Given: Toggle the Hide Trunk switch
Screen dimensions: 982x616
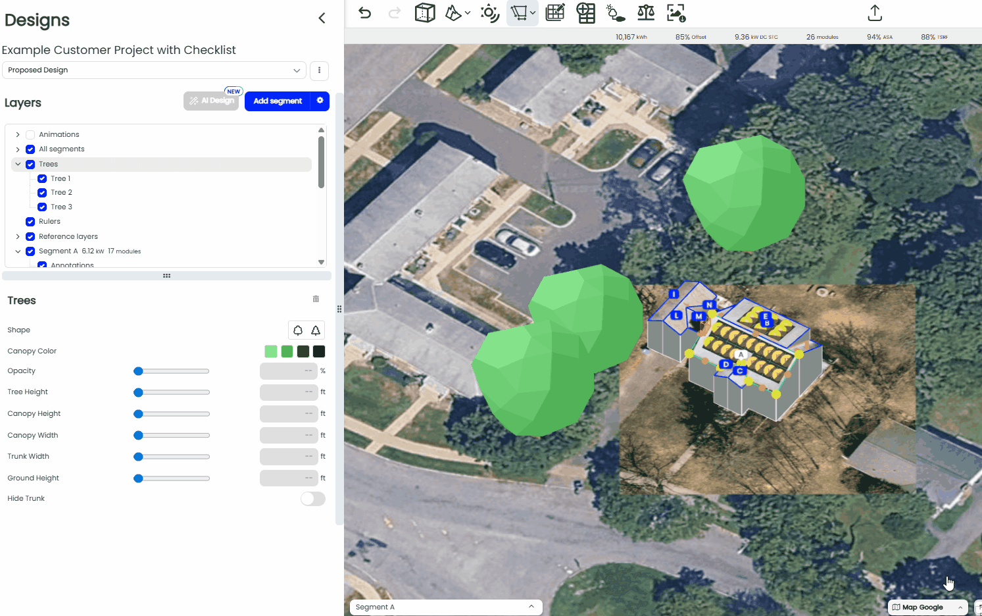Looking at the screenshot, I should pyautogui.click(x=313, y=499).
